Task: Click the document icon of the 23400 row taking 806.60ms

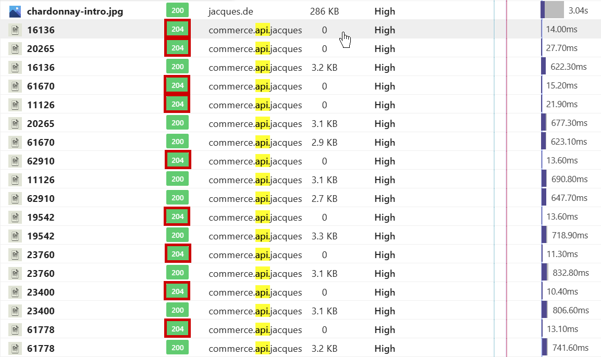Action: click(15, 312)
